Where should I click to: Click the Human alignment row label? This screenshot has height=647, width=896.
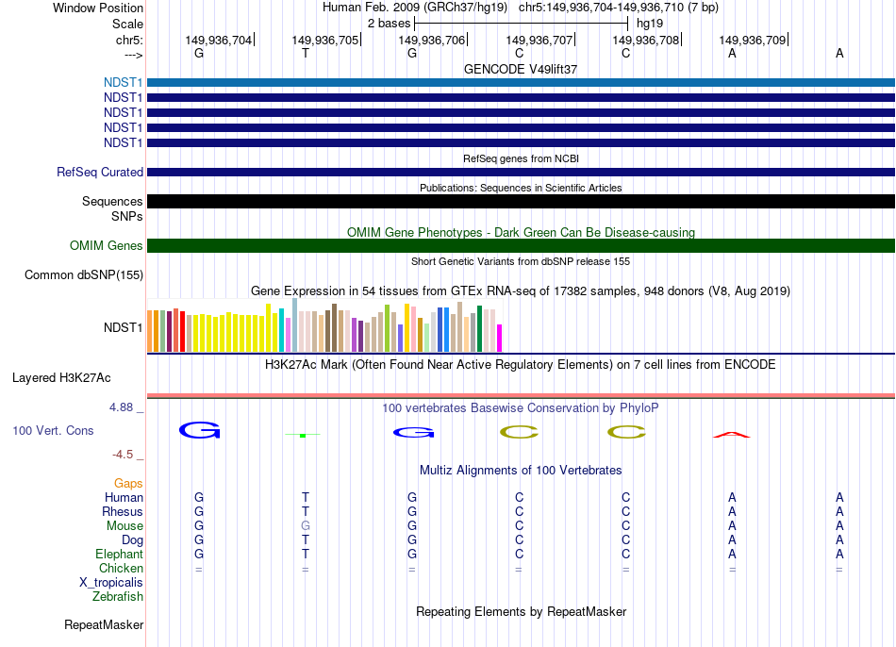124,498
